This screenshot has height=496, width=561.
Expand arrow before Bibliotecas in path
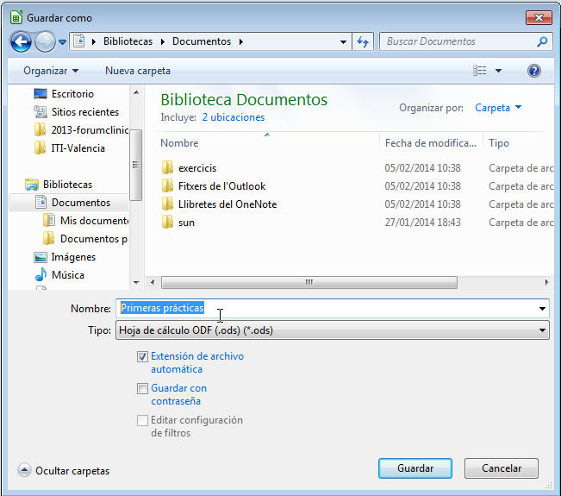coord(94,42)
